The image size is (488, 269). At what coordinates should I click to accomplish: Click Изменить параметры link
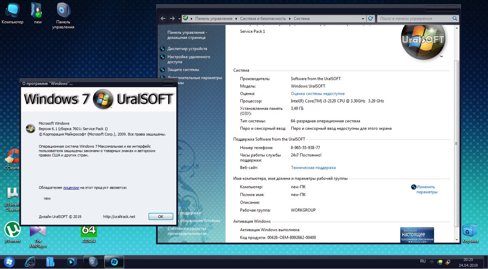pos(427,189)
